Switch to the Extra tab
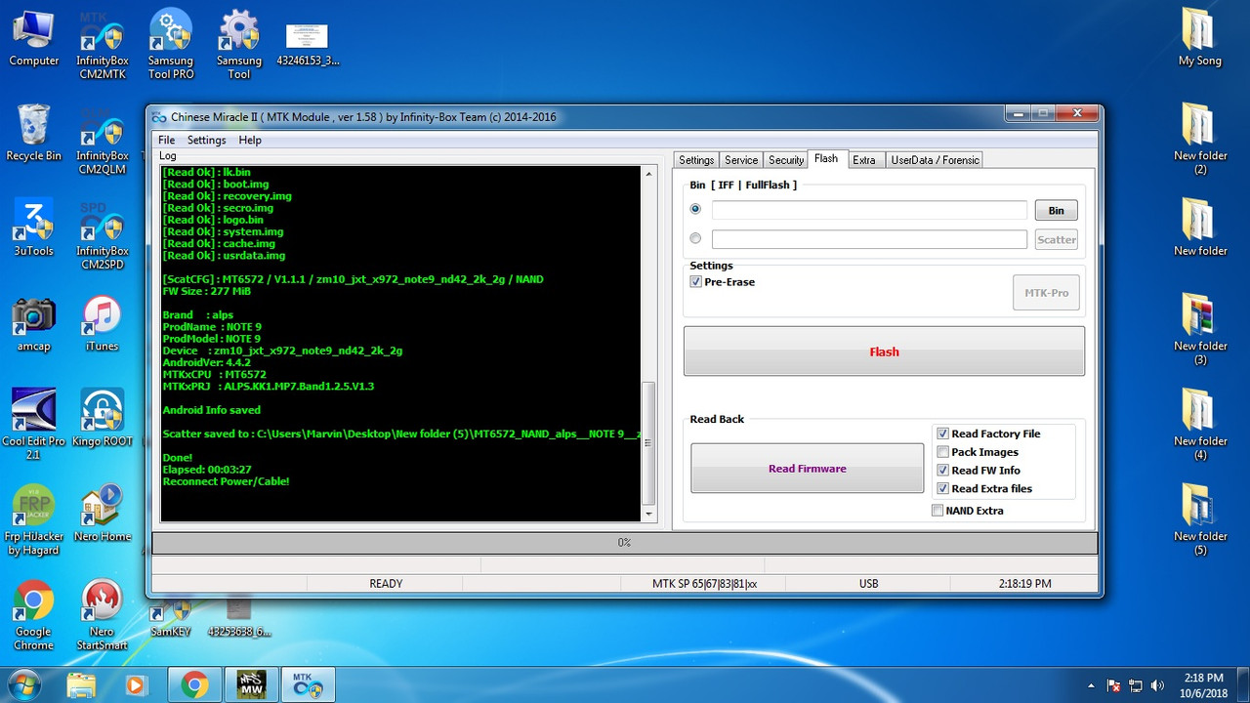1250x703 pixels. (x=864, y=160)
